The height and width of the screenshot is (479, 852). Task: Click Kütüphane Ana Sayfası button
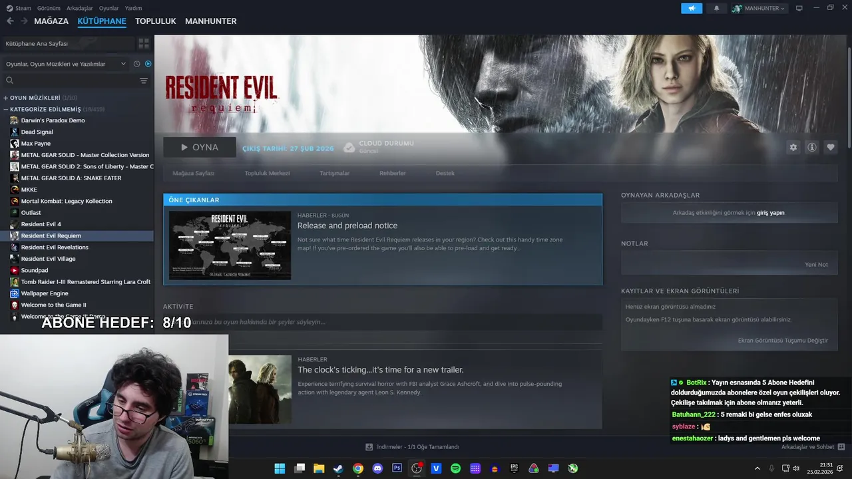(x=68, y=43)
